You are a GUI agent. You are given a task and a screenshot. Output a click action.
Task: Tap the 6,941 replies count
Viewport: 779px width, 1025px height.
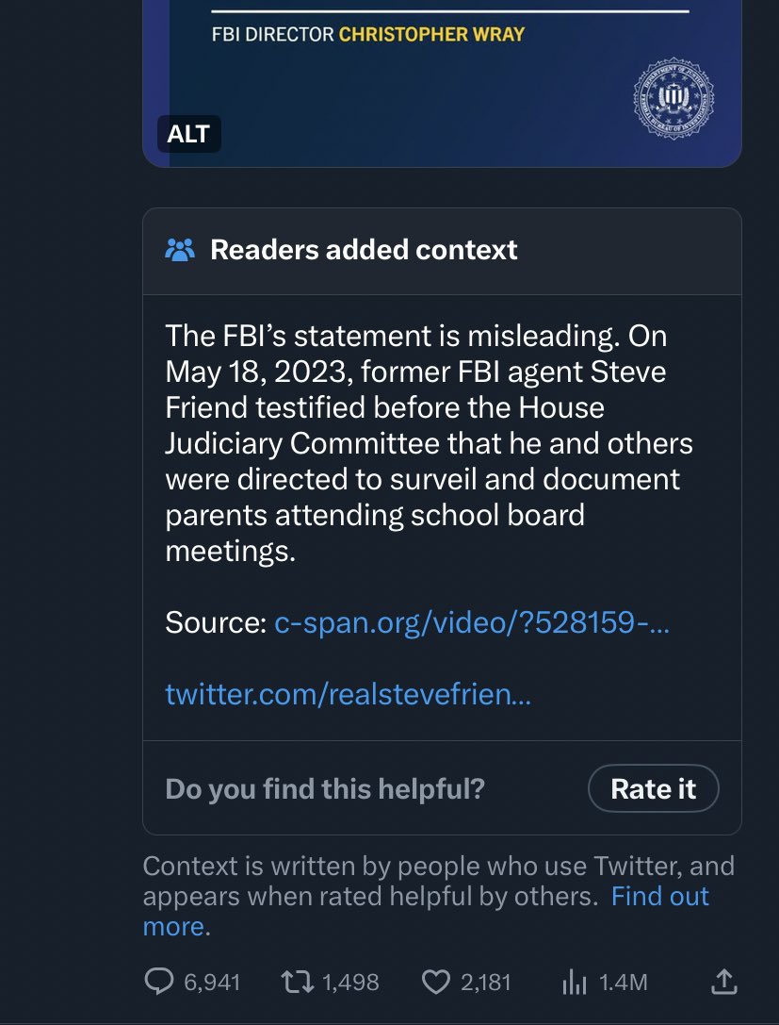click(x=212, y=983)
